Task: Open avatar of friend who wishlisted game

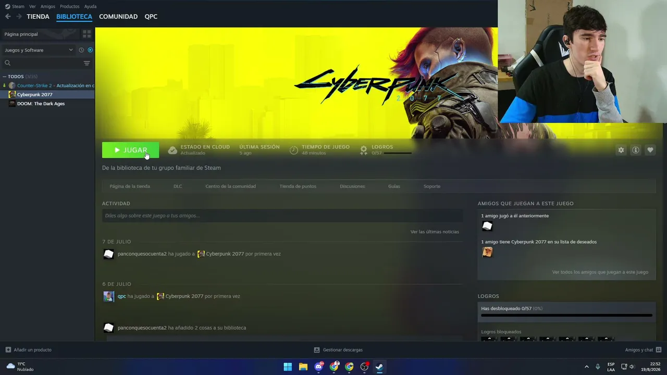Action: coord(487,252)
